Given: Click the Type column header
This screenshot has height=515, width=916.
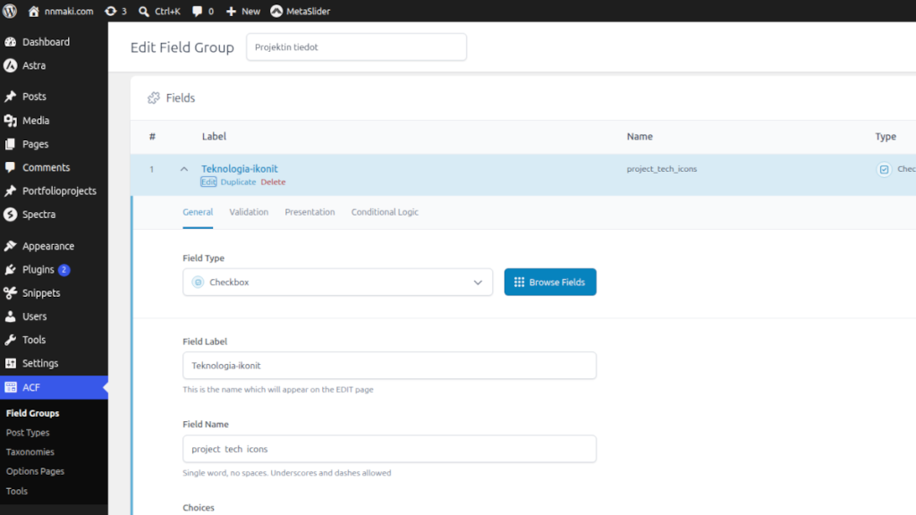Looking at the screenshot, I should 886,136.
